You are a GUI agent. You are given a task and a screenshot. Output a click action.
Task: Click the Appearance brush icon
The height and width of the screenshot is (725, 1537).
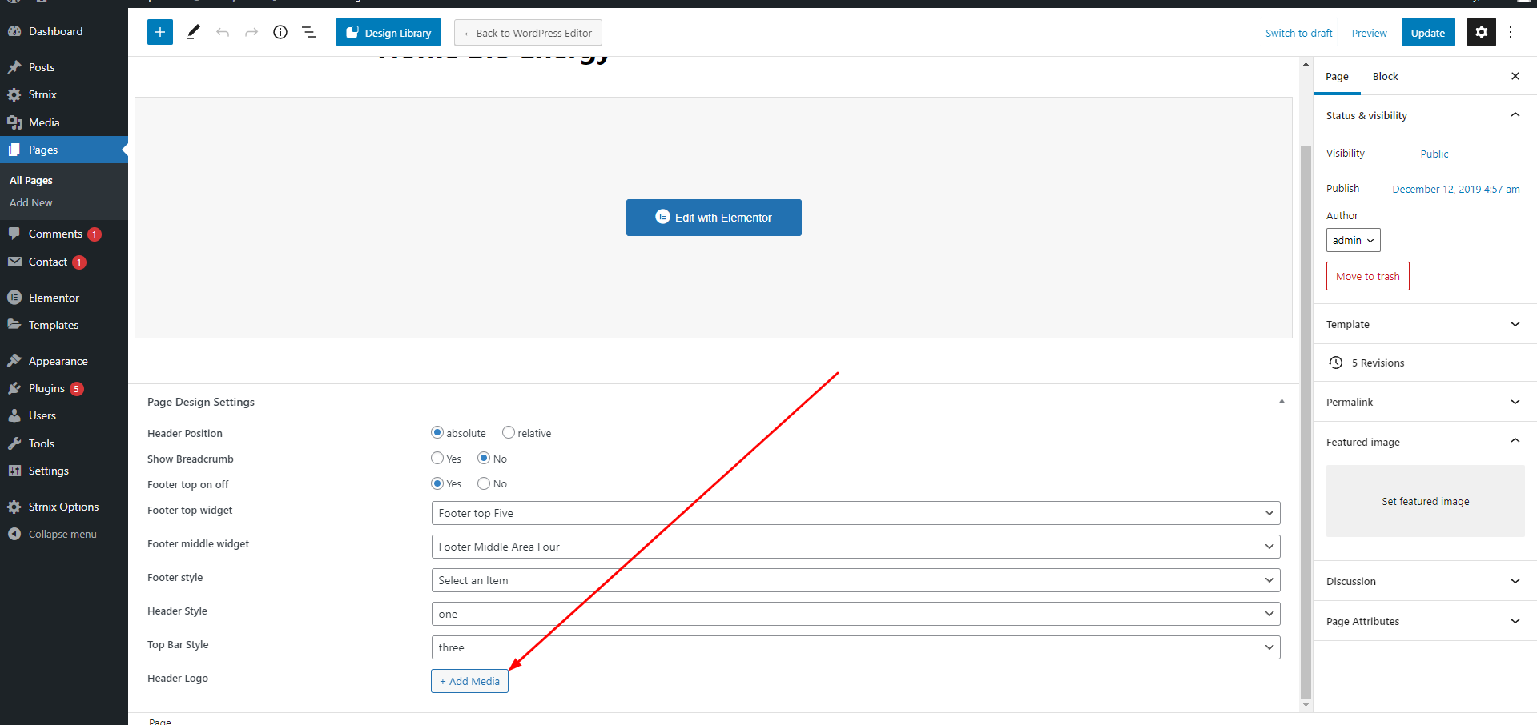(x=14, y=361)
